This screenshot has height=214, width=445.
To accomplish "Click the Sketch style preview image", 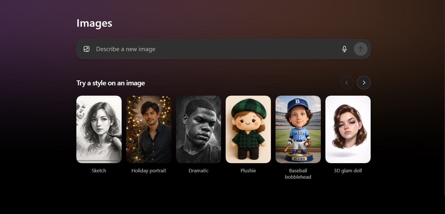I will pos(99,129).
